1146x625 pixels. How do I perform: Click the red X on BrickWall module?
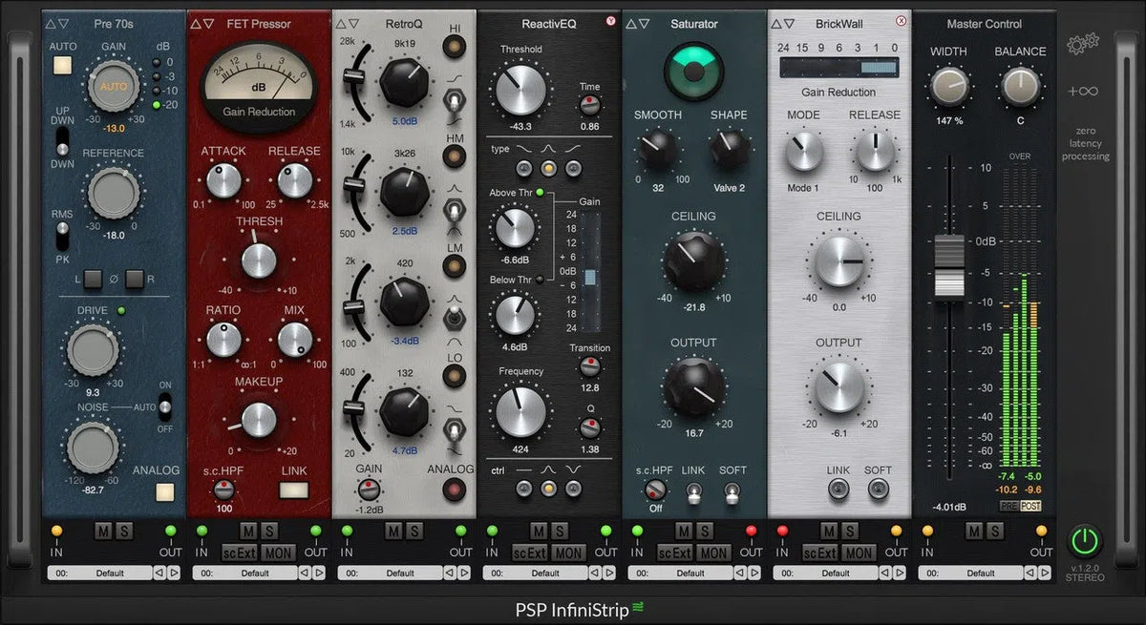pyautogui.click(x=901, y=21)
